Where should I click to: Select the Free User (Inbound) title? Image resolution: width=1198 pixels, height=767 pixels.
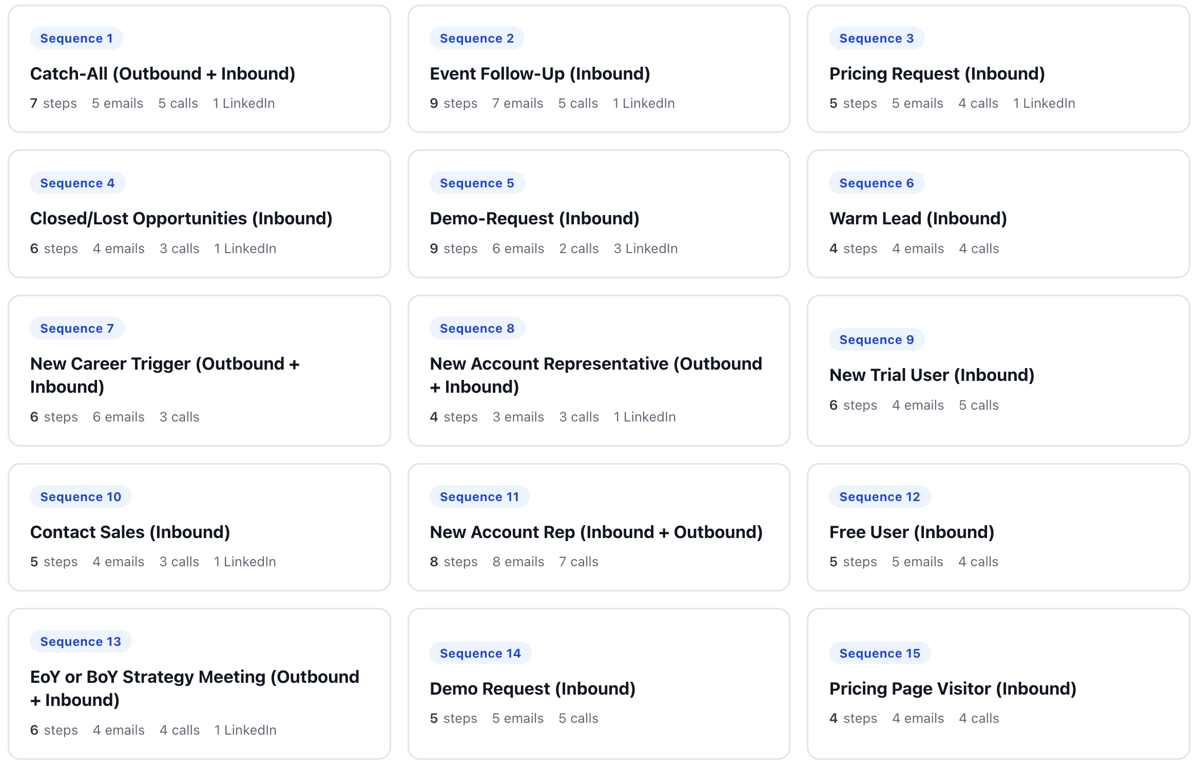point(912,532)
